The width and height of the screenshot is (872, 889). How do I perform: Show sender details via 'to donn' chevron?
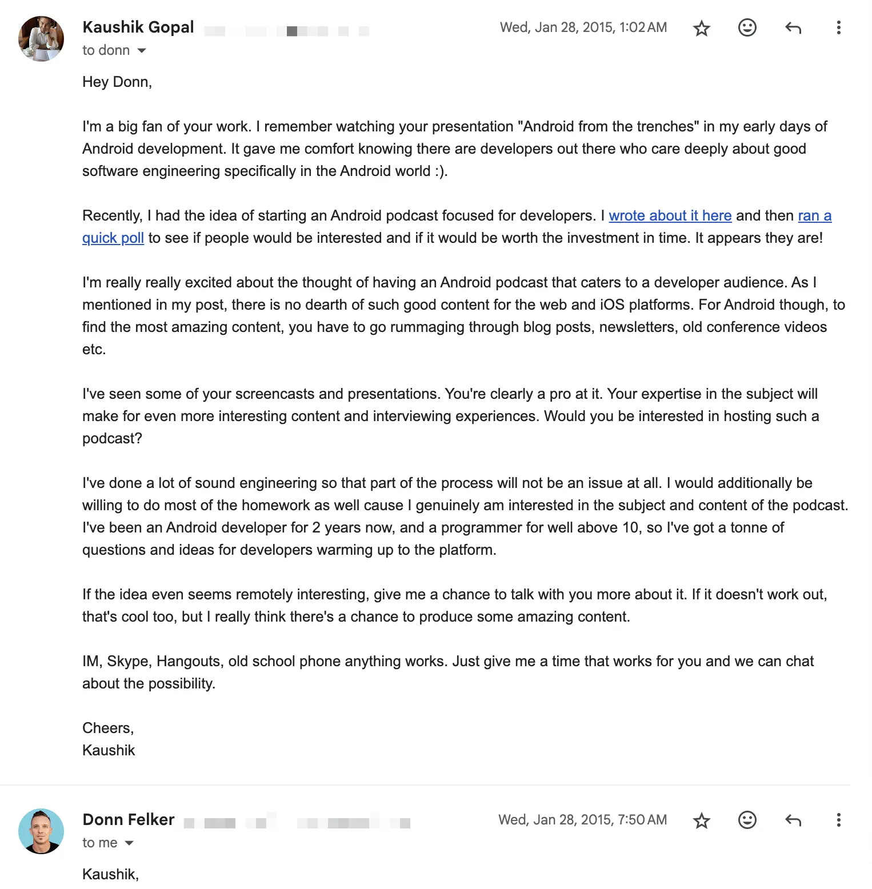coord(142,51)
